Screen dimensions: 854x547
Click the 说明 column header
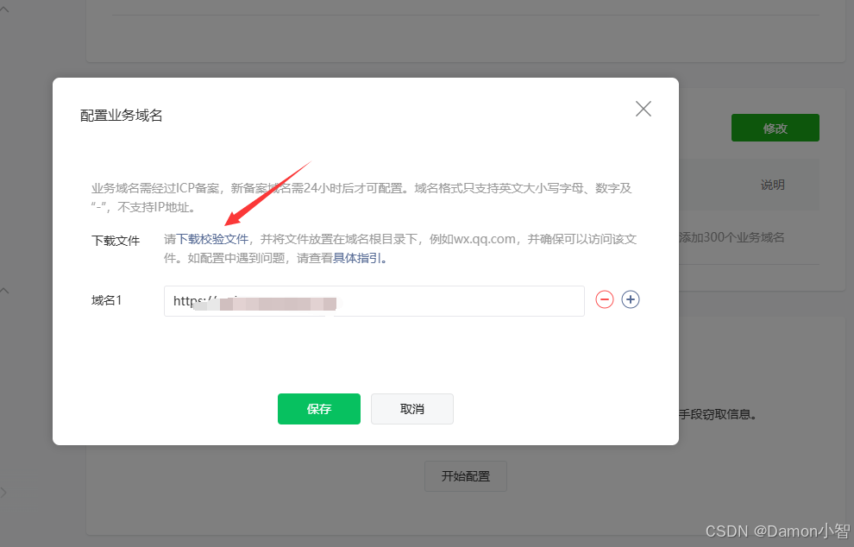pyautogui.click(x=773, y=185)
